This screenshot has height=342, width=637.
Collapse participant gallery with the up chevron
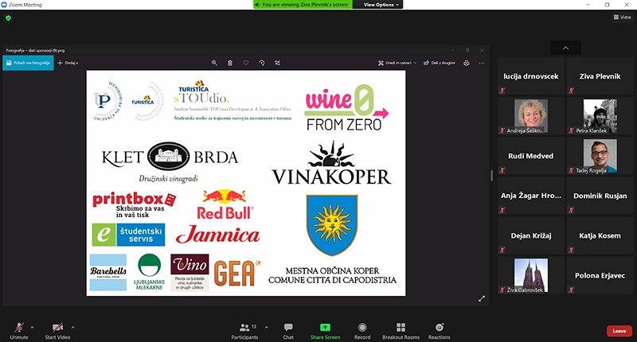point(565,48)
